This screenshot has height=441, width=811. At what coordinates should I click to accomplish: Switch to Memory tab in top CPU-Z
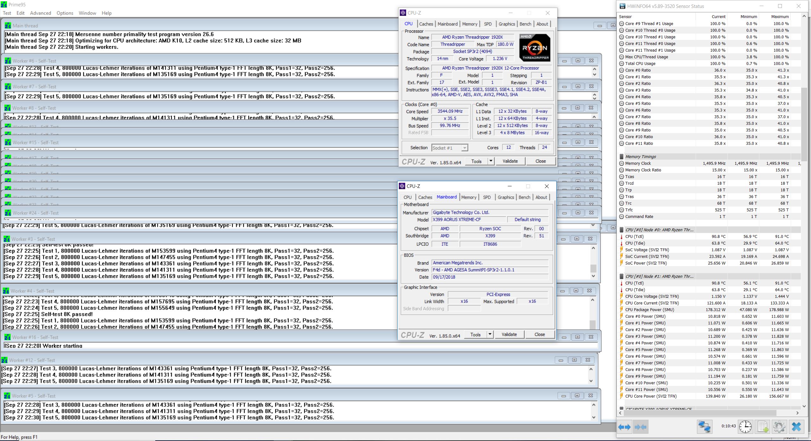point(469,24)
